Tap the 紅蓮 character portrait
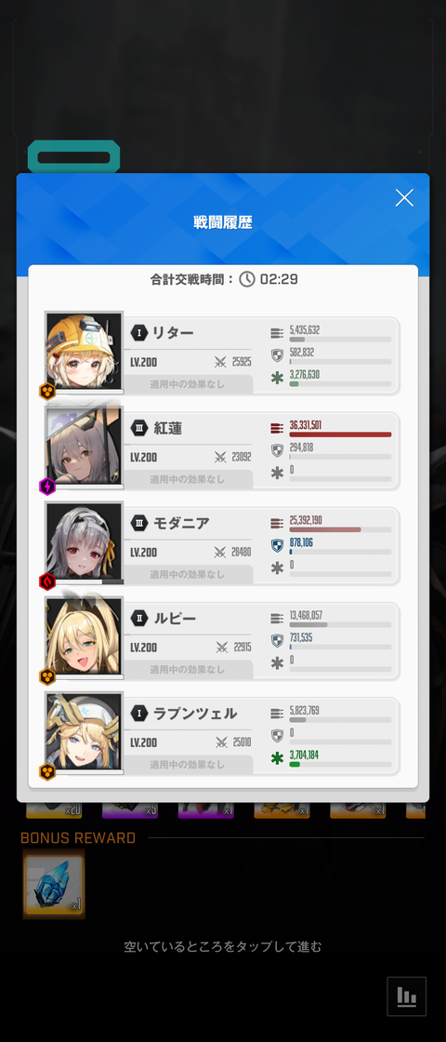This screenshot has width=446, height=1042. click(84, 448)
